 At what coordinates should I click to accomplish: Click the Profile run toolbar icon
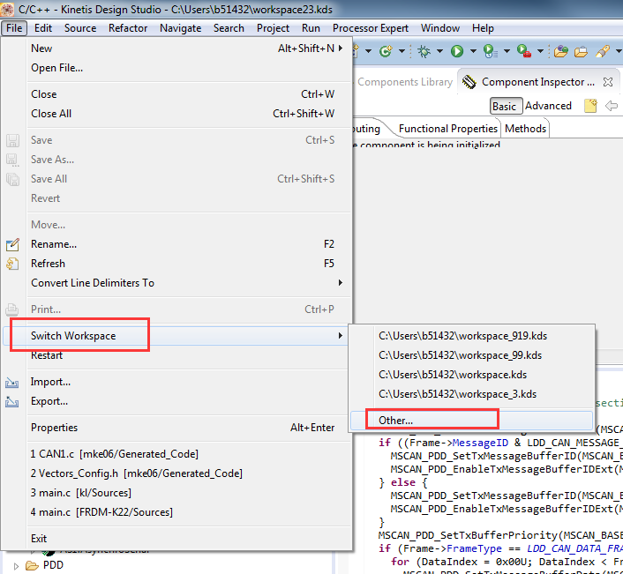(491, 51)
